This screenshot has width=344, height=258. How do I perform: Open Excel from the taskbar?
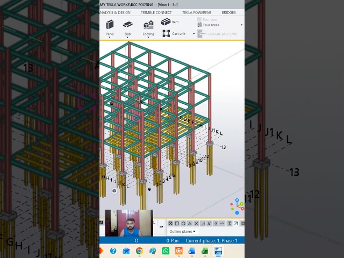click(205, 251)
